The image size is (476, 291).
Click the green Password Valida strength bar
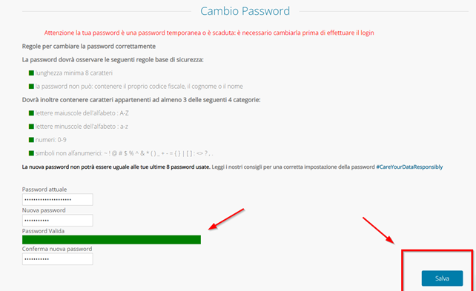coord(111,240)
